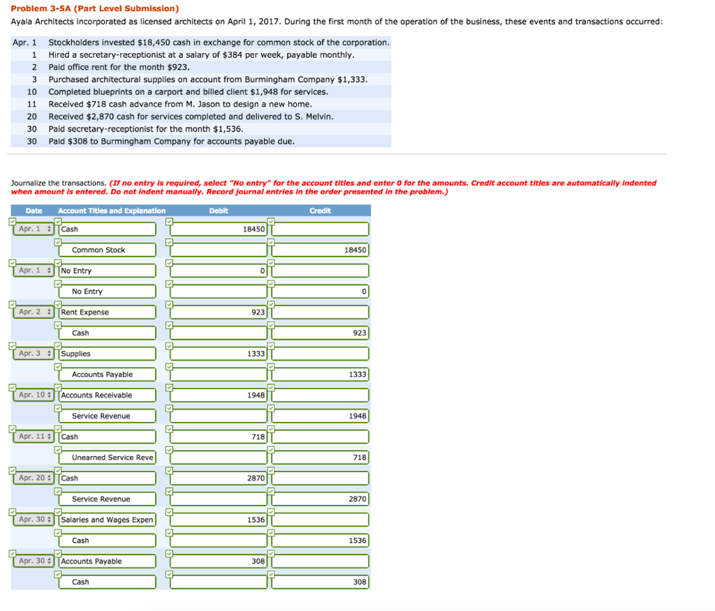This screenshot has height=611, width=715.
Task: Click the checkmark above the Common Stock field
Action: 59,241
